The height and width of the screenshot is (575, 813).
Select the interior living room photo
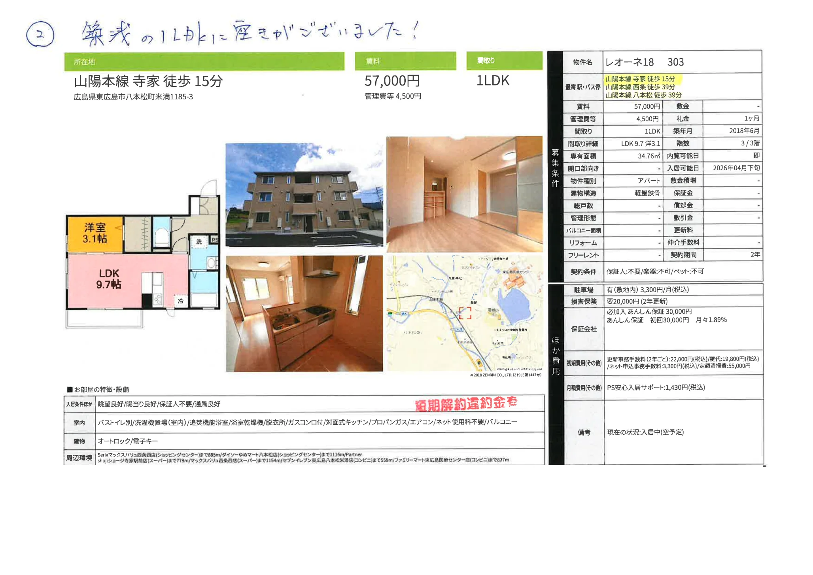[x=465, y=192]
